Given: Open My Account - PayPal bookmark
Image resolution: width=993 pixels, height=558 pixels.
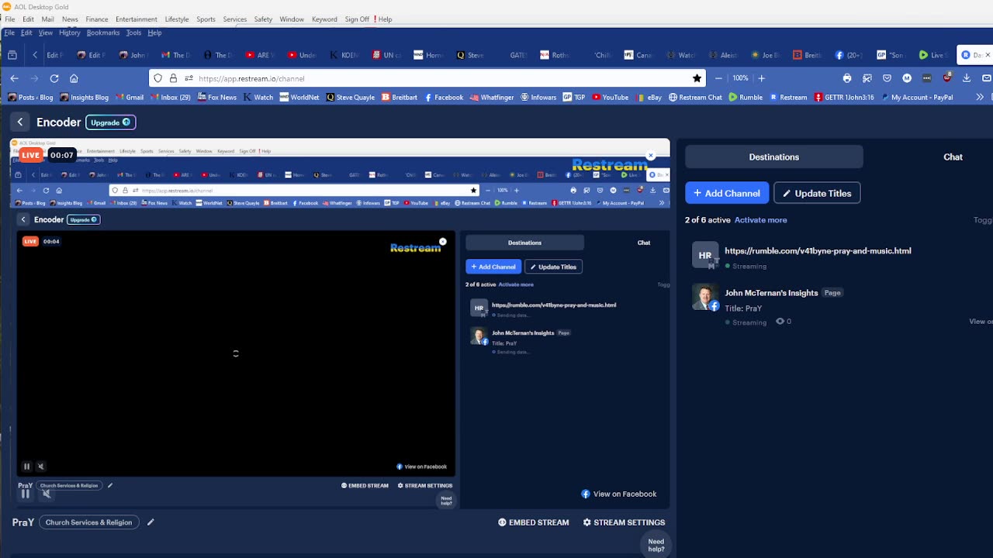Looking at the screenshot, I should 917,97.
